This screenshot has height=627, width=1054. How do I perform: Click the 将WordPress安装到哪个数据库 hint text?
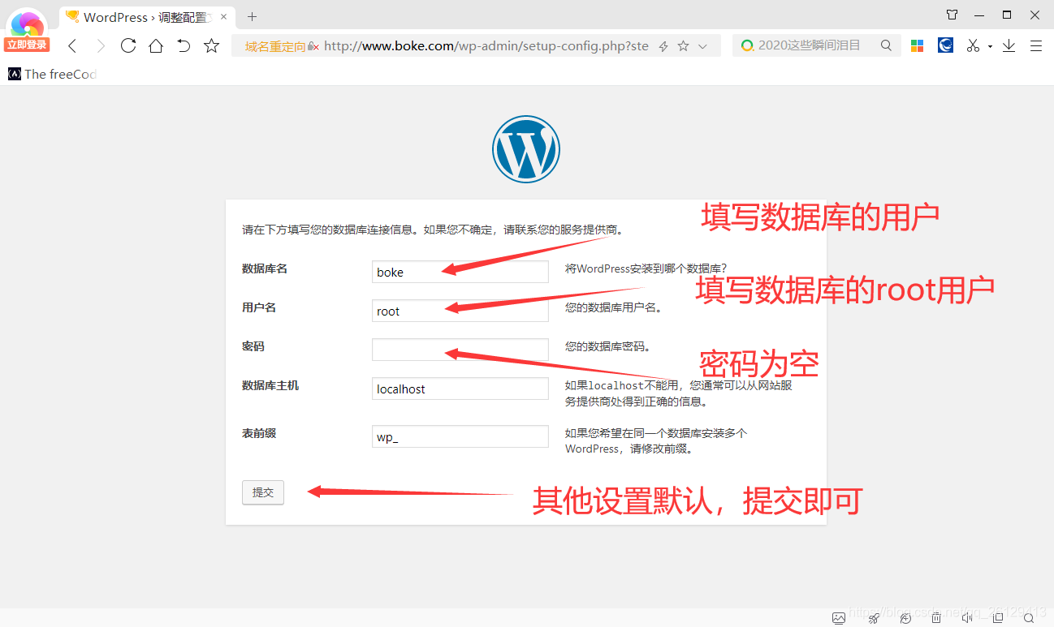click(x=646, y=268)
